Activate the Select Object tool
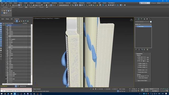169x95 pixels. [x=19, y=5]
